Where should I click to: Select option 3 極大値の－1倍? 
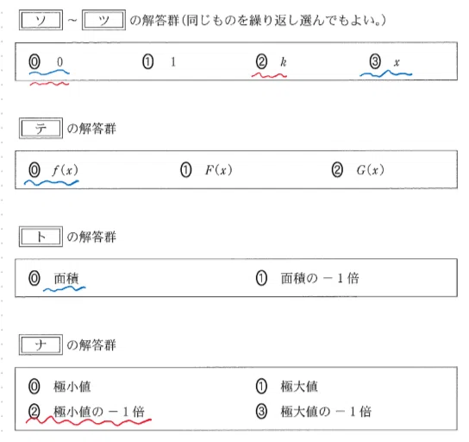click(x=314, y=412)
